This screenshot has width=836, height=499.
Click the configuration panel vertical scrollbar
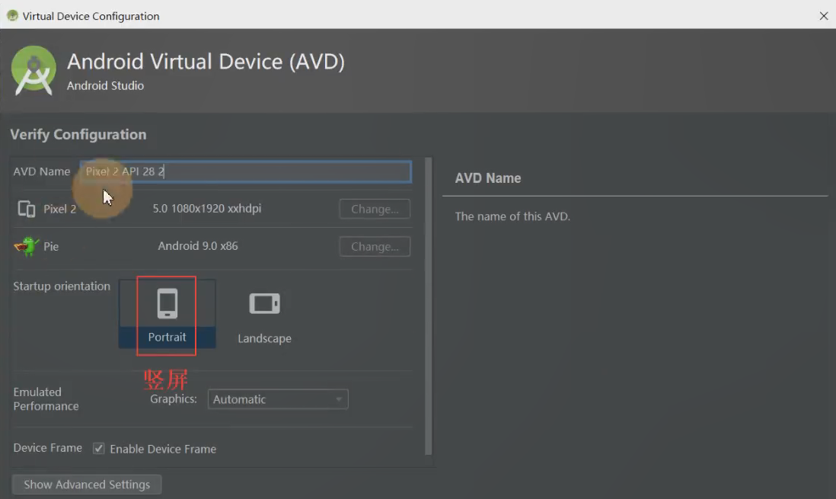click(x=428, y=305)
